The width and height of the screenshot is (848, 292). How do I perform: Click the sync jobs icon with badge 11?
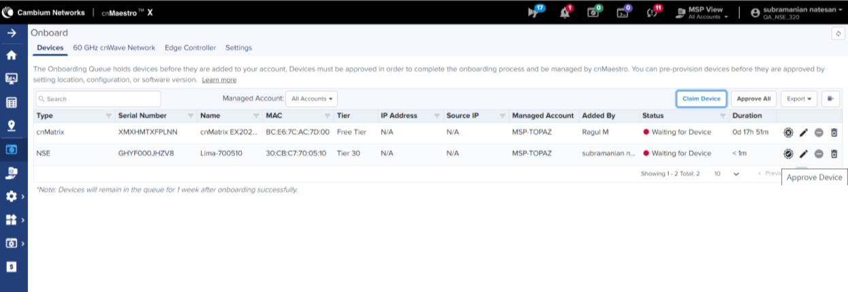[653, 13]
